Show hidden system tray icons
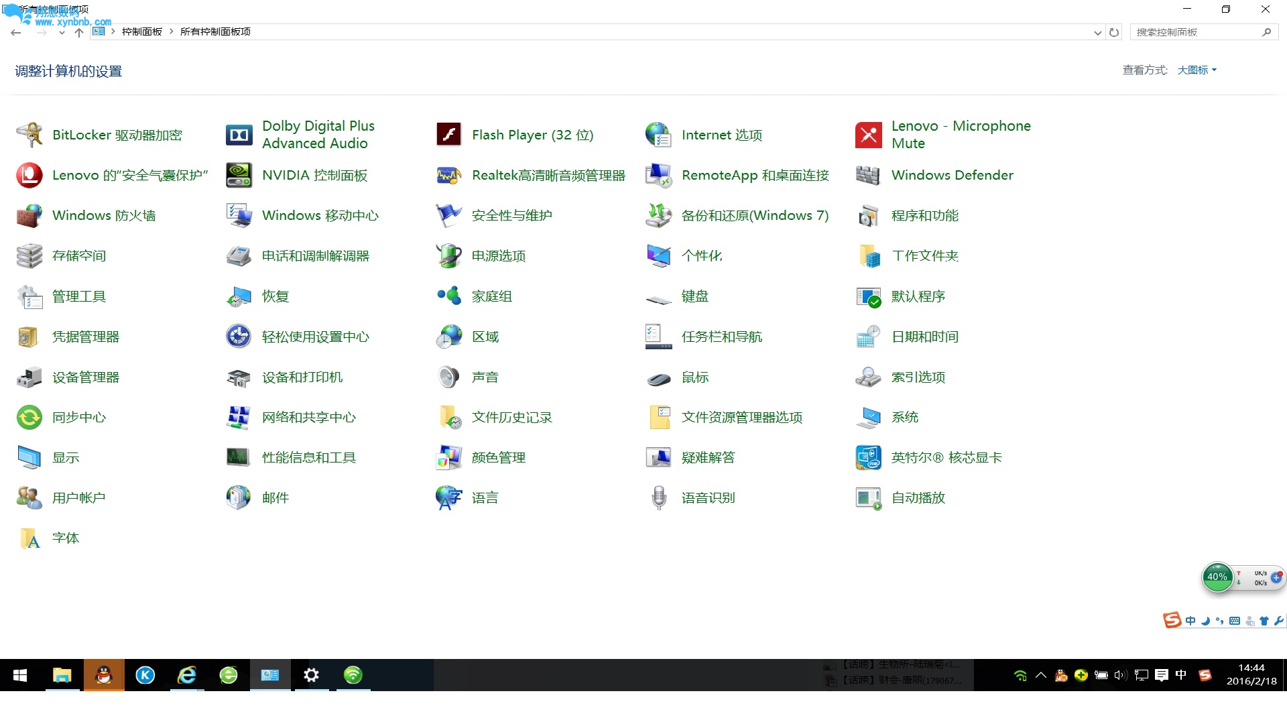Viewport: 1287px width, 724px height. click(1040, 675)
